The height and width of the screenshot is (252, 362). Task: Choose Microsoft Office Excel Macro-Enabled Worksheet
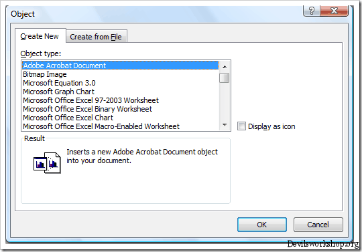(x=120, y=126)
